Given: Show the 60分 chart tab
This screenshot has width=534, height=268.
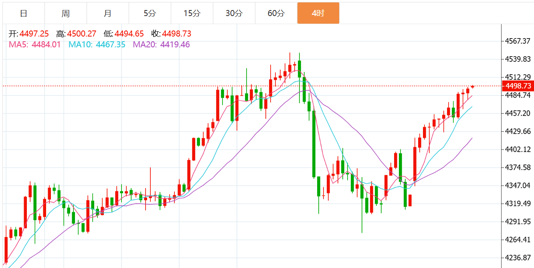Looking at the screenshot, I should pyautogui.click(x=276, y=13).
